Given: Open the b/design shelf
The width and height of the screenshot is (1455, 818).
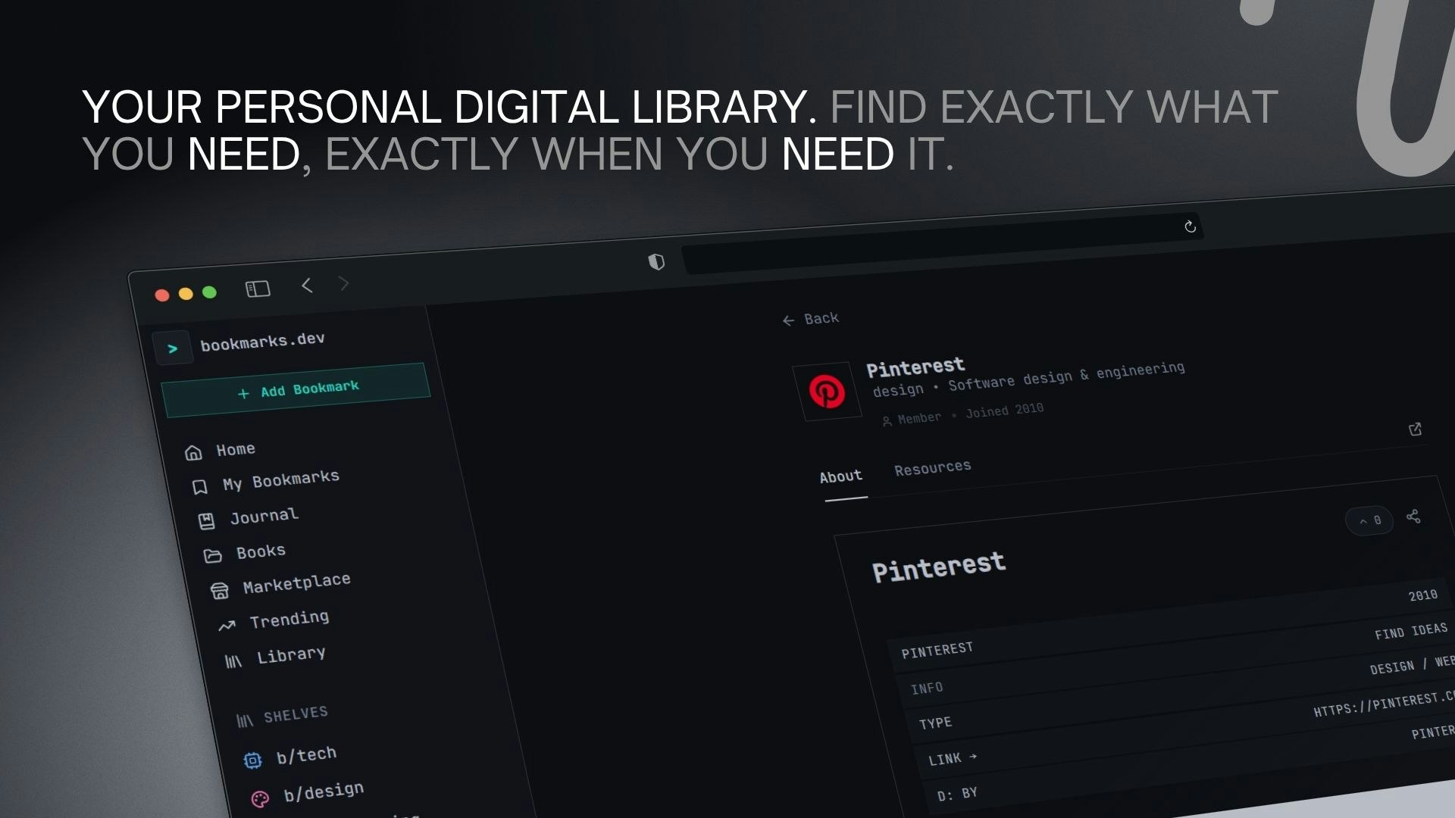Looking at the screenshot, I should pyautogui.click(x=323, y=791).
